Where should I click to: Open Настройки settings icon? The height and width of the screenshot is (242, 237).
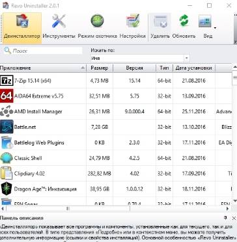point(132,21)
